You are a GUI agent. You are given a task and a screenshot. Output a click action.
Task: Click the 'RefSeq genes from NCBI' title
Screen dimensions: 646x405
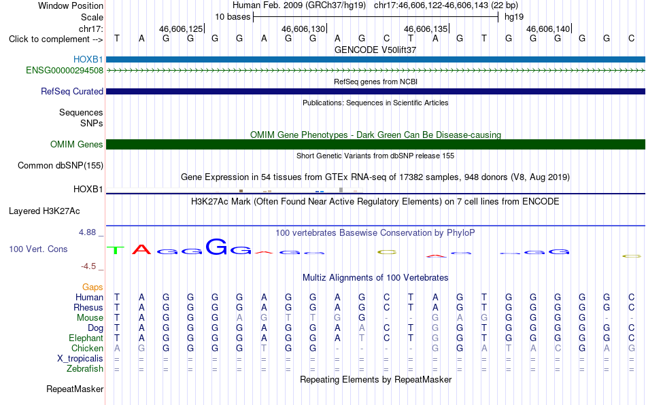(x=376, y=82)
